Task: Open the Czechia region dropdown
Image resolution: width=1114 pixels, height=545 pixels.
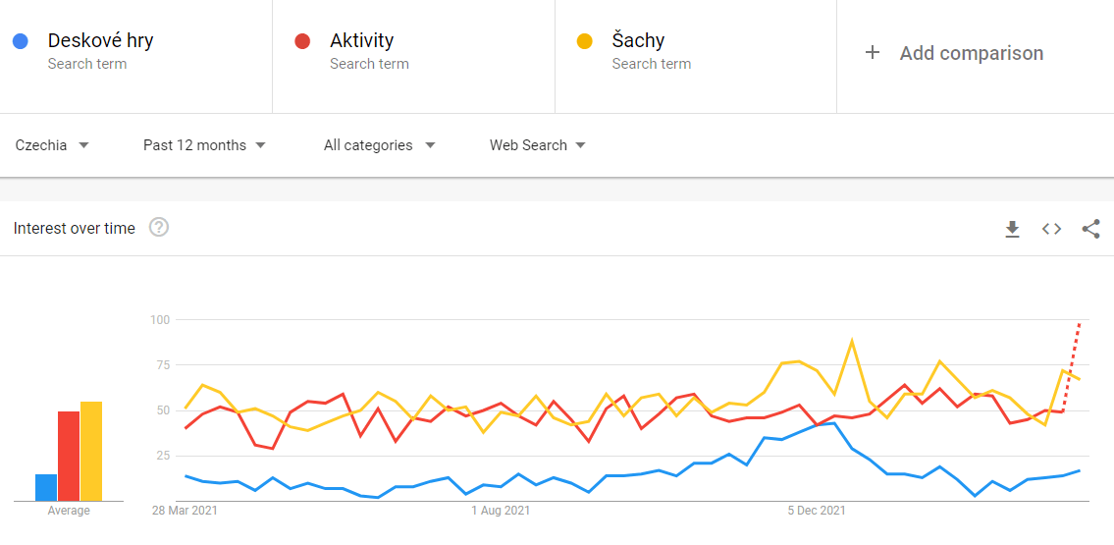Action: tap(52, 145)
